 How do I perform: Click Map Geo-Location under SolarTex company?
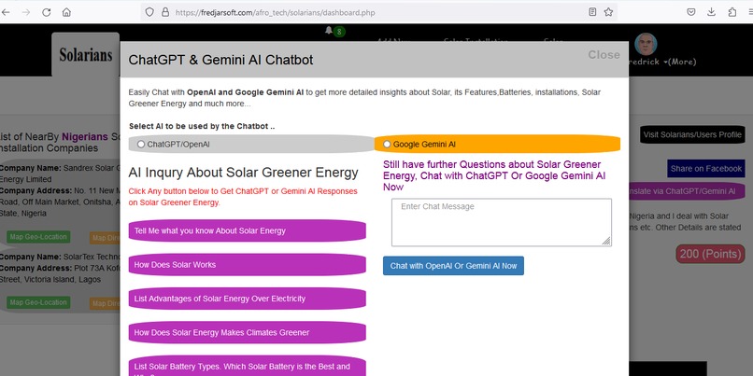tap(38, 302)
